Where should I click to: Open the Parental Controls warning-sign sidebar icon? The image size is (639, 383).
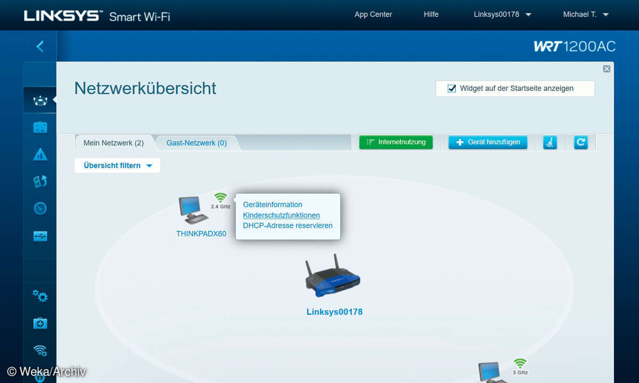pyautogui.click(x=40, y=154)
